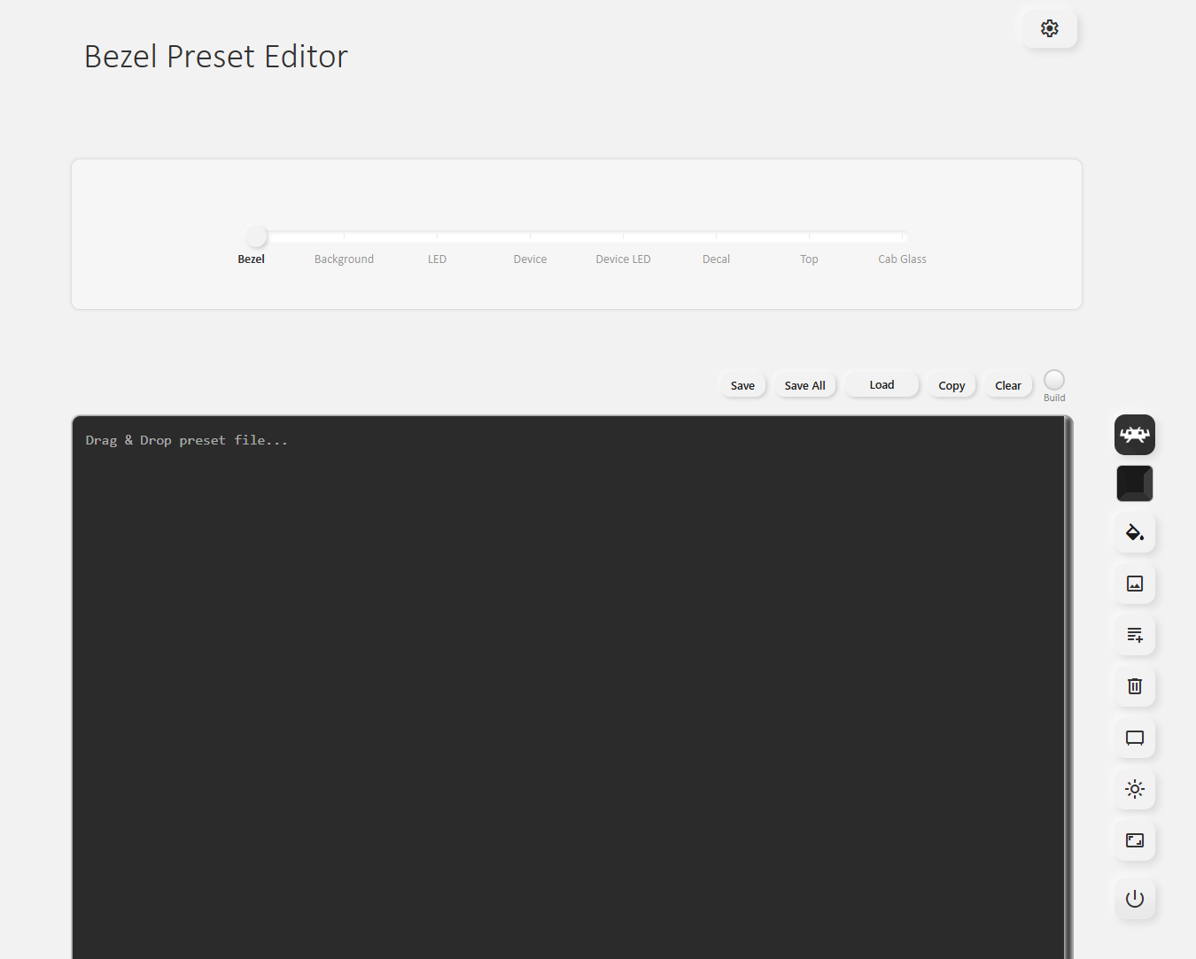
Task: Click the Bezel slider handle
Action: point(256,236)
